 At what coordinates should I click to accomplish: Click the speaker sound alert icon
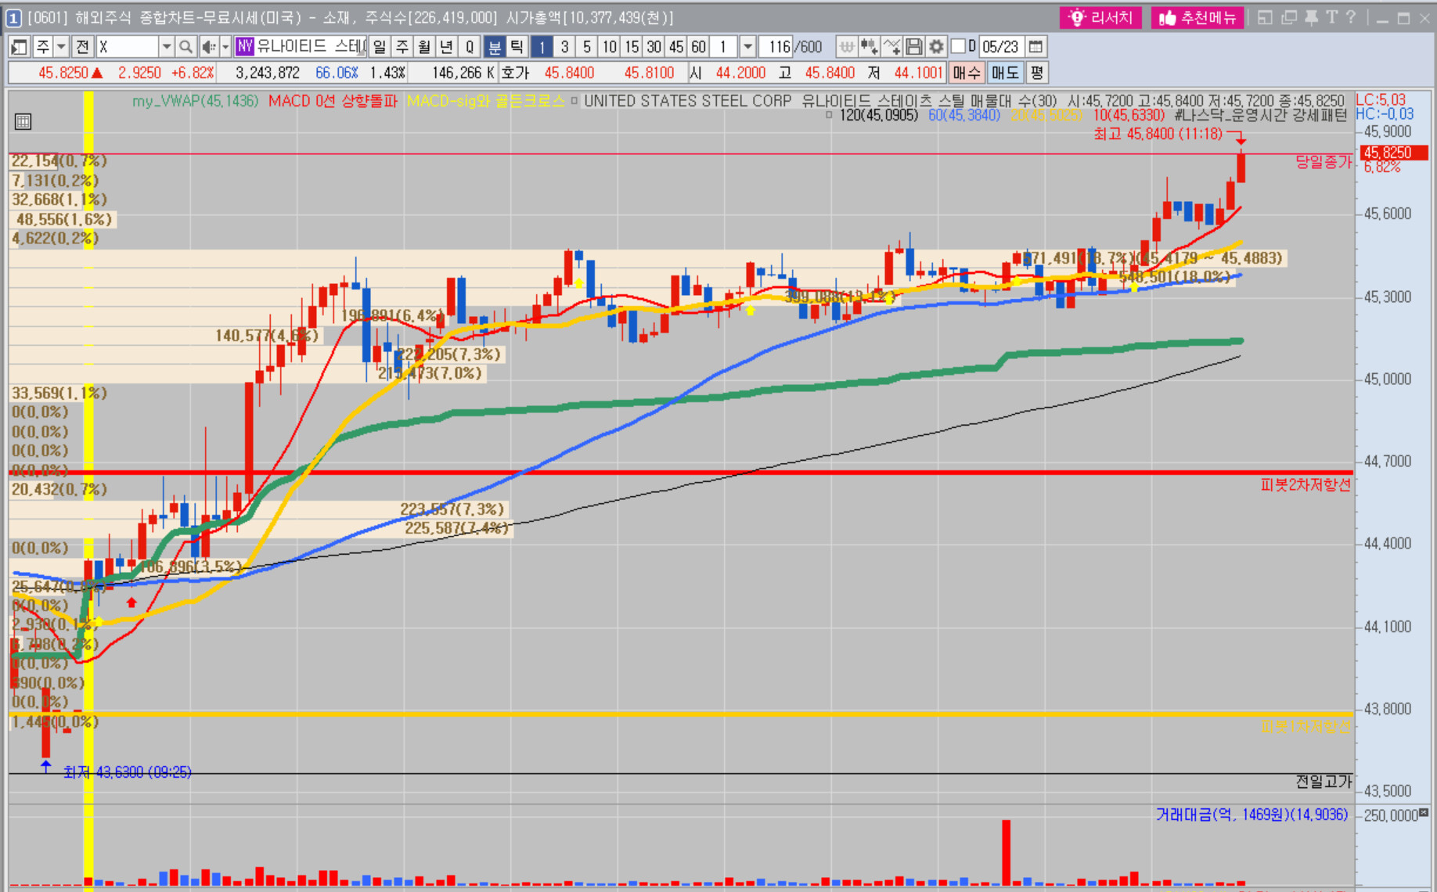click(208, 47)
